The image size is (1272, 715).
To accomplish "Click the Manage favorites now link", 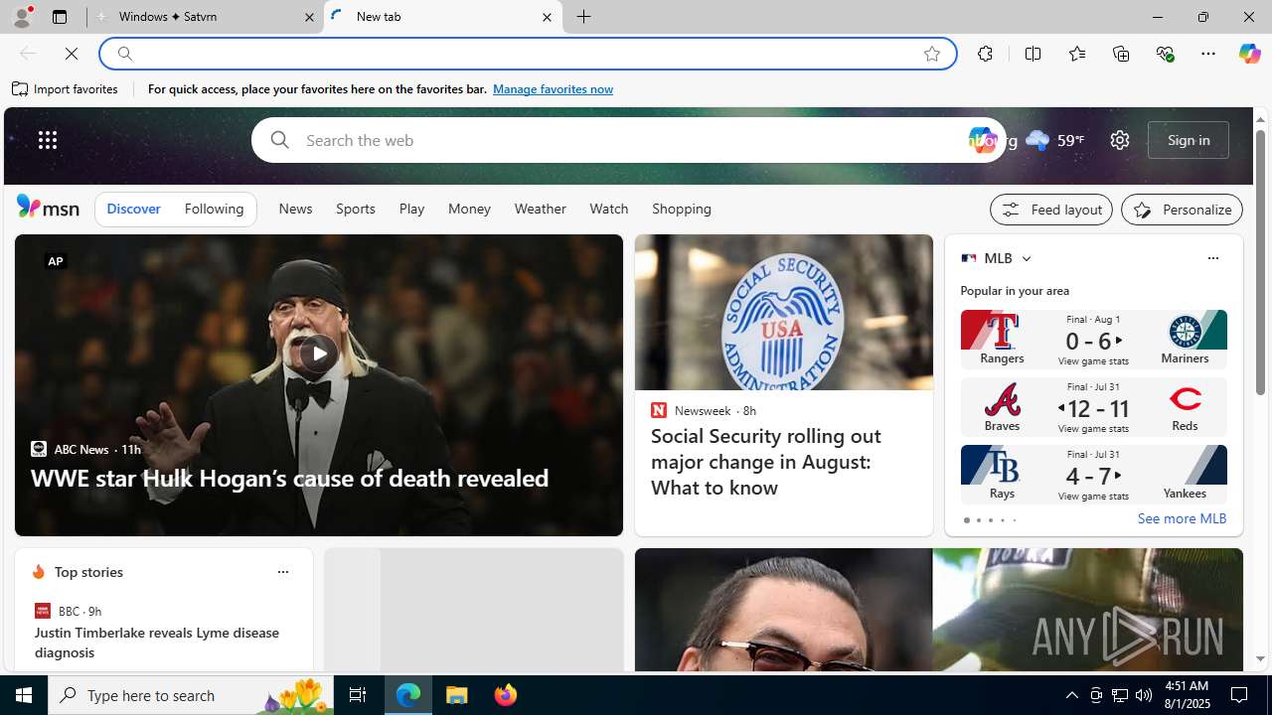I will (x=553, y=89).
